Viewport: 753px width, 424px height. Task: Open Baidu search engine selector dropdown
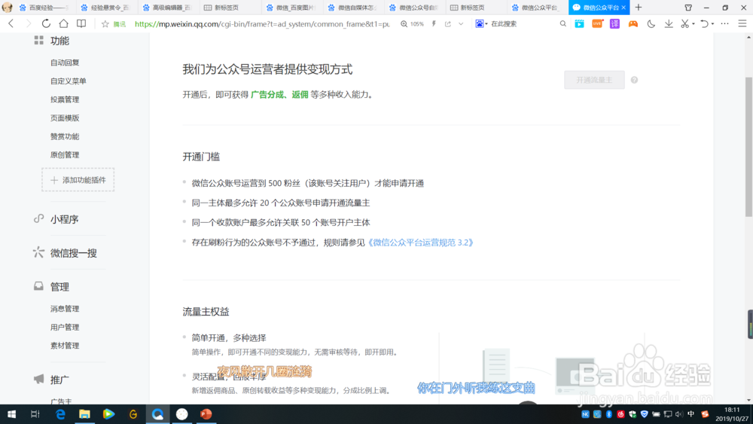coord(481,23)
